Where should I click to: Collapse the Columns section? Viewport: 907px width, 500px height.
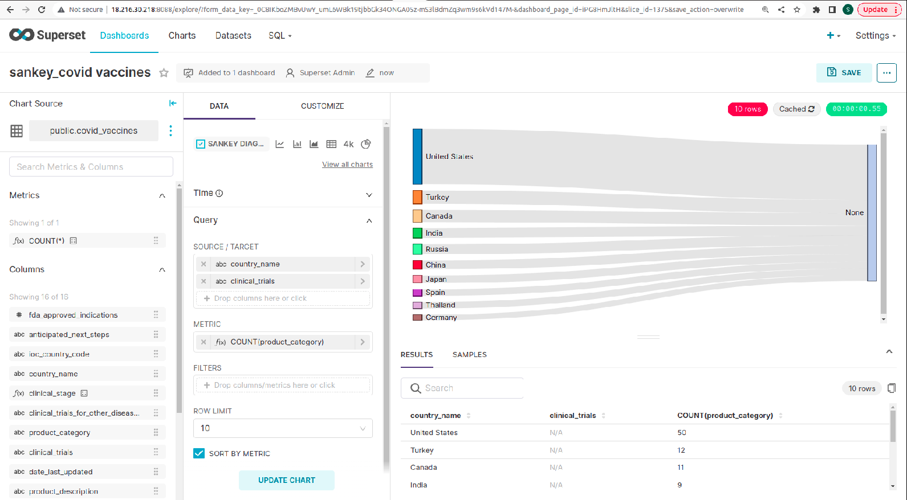162,269
